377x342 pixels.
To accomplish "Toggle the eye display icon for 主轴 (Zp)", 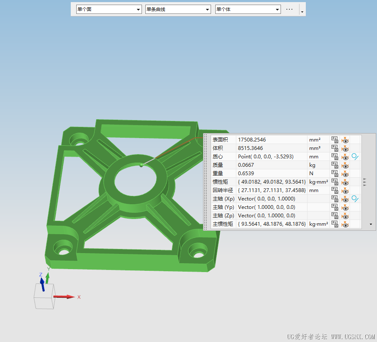I will click(x=345, y=215).
